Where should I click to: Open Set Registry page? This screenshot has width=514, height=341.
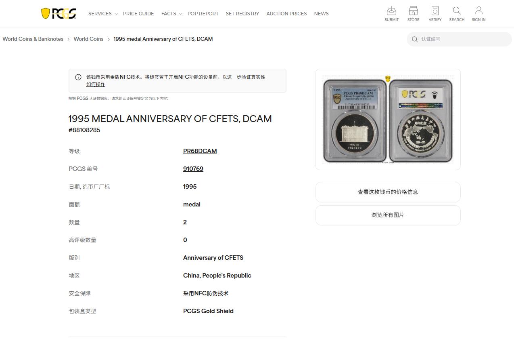[x=242, y=14]
